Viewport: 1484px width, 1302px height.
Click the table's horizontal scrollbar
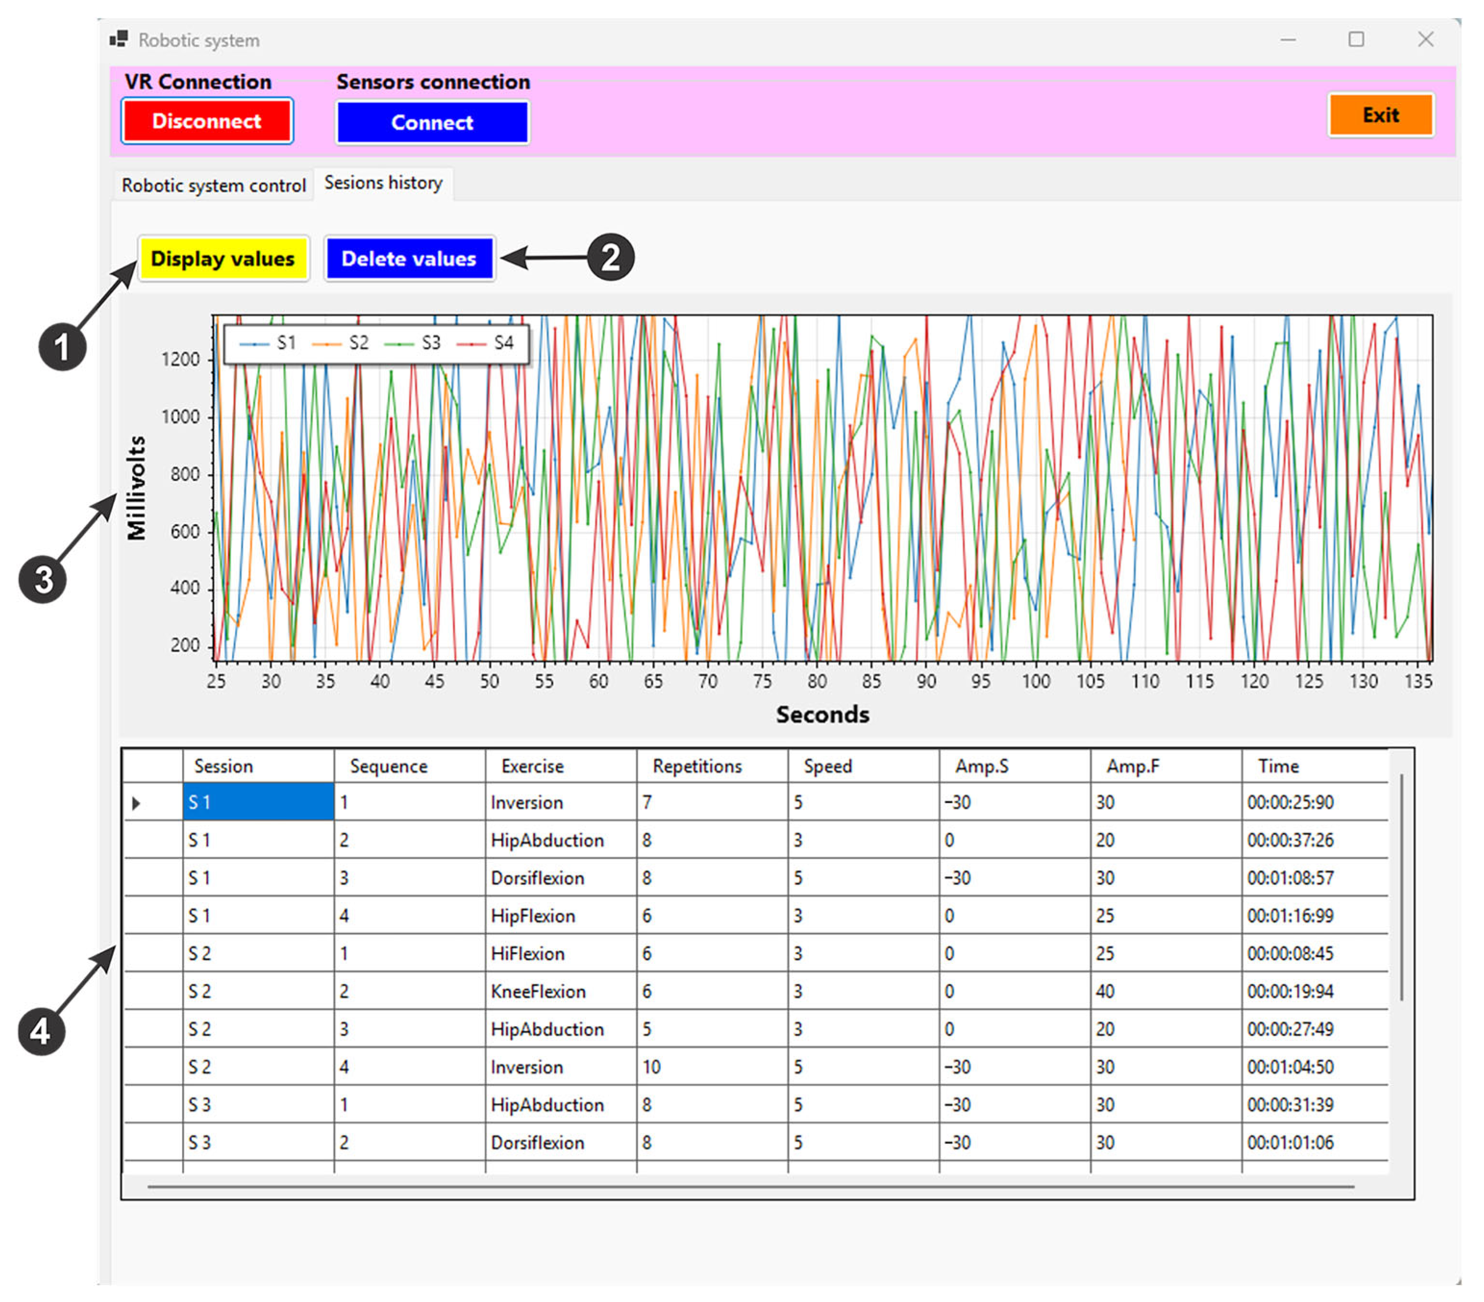(x=750, y=1187)
